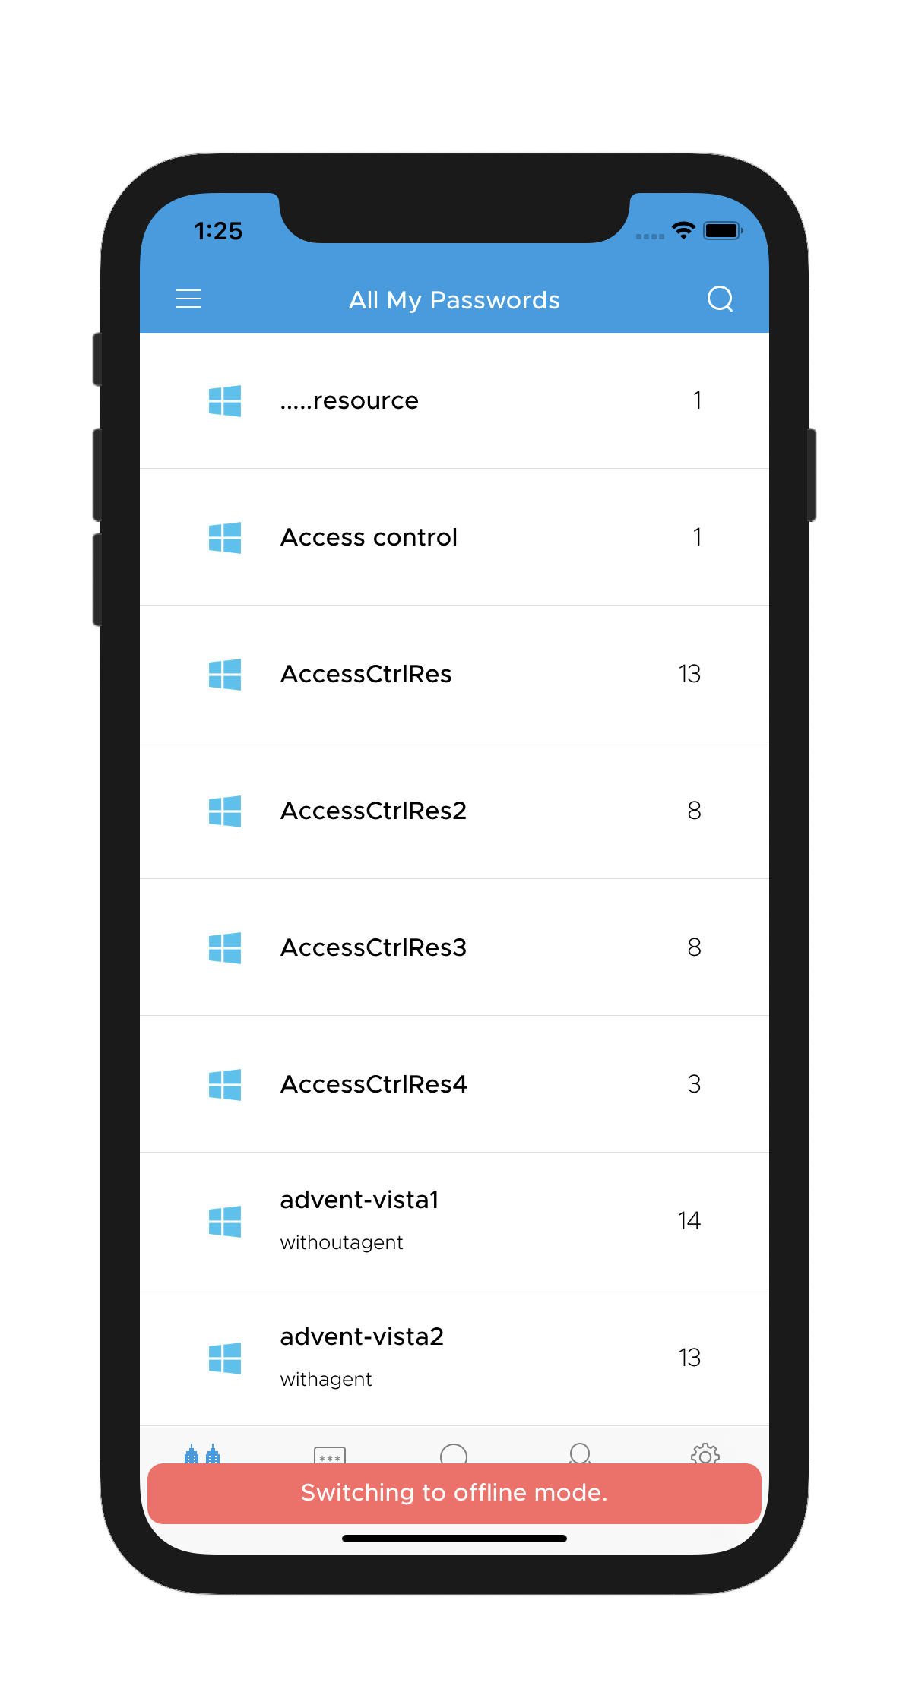Select the AccessCtrlRes2 resource row
Viewport: 909px width, 1708px height.
(454, 810)
